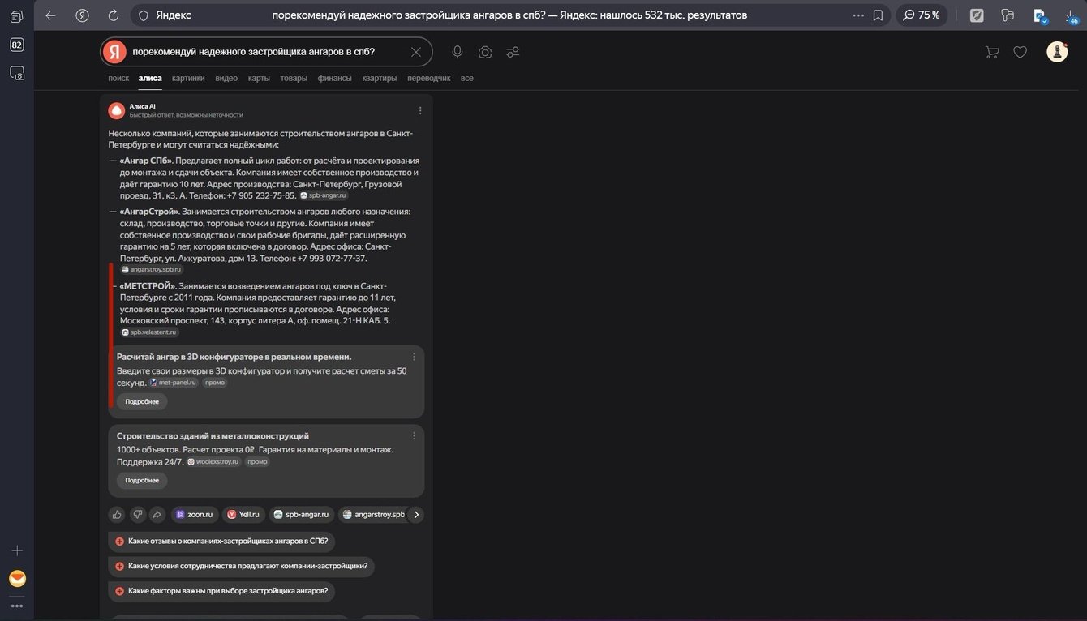The width and height of the screenshot is (1087, 621).
Task: Open the Yell.ru source chip
Action: click(x=243, y=514)
